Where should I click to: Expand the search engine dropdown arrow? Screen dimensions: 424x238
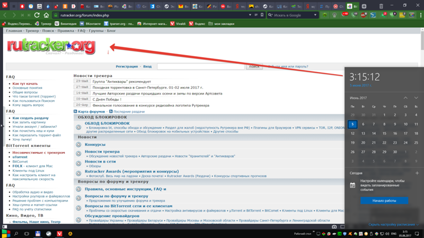click(x=315, y=15)
